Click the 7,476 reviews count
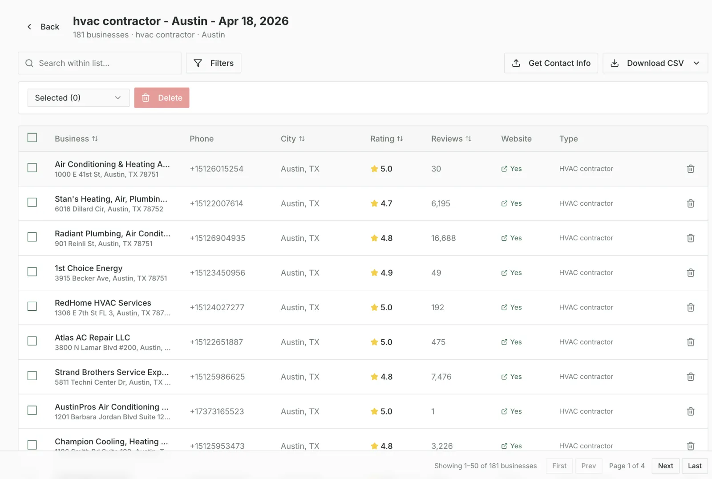Image resolution: width=712 pixels, height=479 pixels. click(441, 377)
